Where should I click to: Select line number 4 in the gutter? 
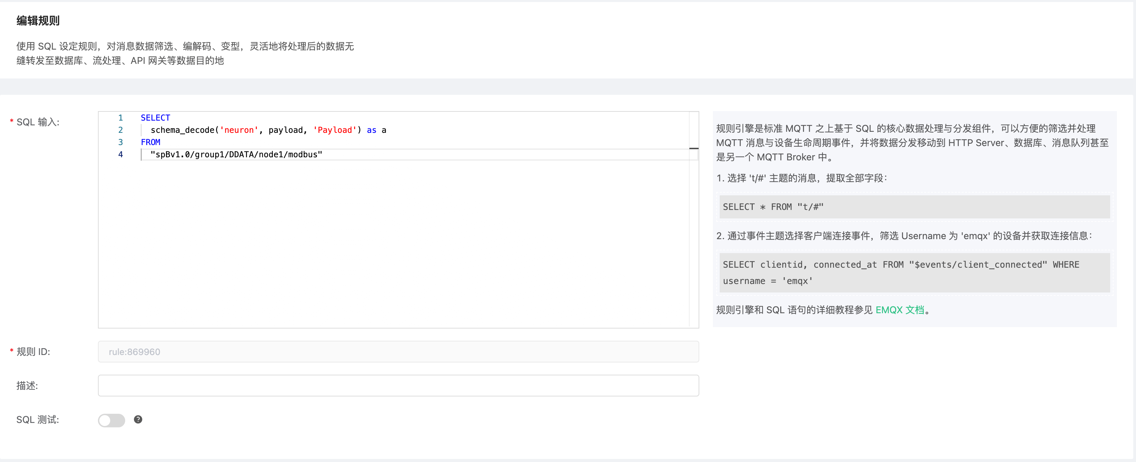point(120,155)
